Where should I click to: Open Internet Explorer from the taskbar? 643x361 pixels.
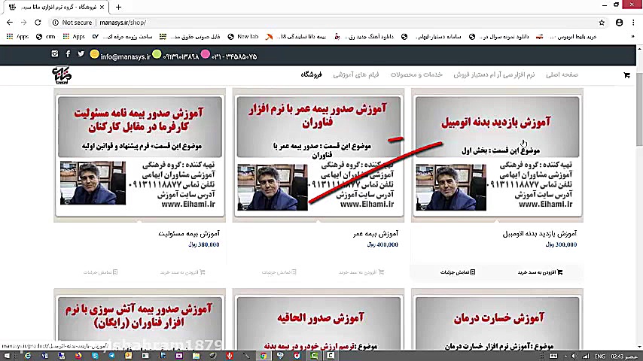click(x=28, y=356)
